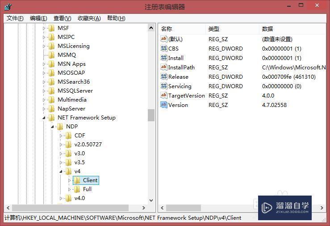Click the tree pane scroll up arrow
The width and height of the screenshot is (330, 226).
pyautogui.click(x=151, y=28)
